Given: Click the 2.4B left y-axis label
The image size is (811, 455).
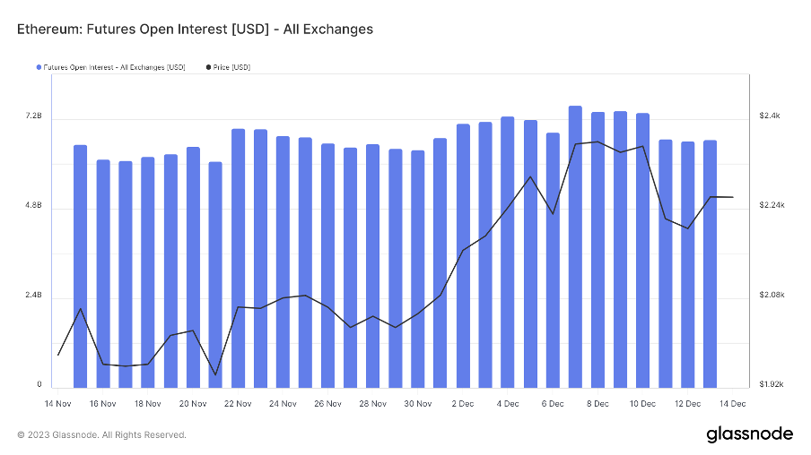Looking at the screenshot, I should tap(33, 296).
